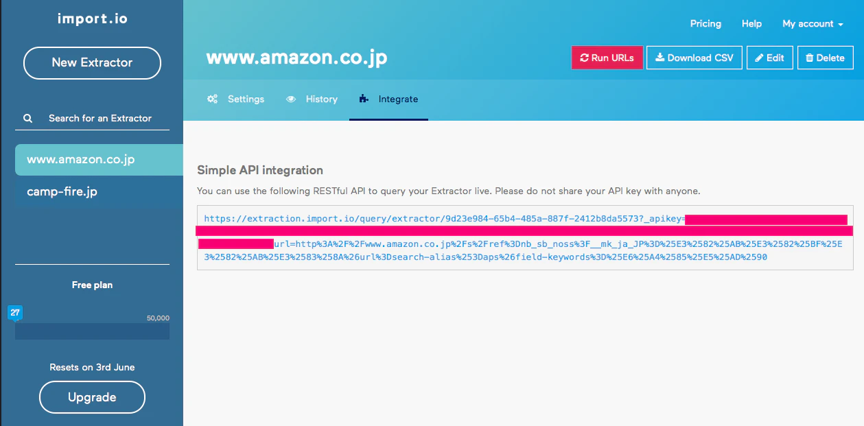Download the extractor CSV
The height and width of the screenshot is (426, 864).
694,58
